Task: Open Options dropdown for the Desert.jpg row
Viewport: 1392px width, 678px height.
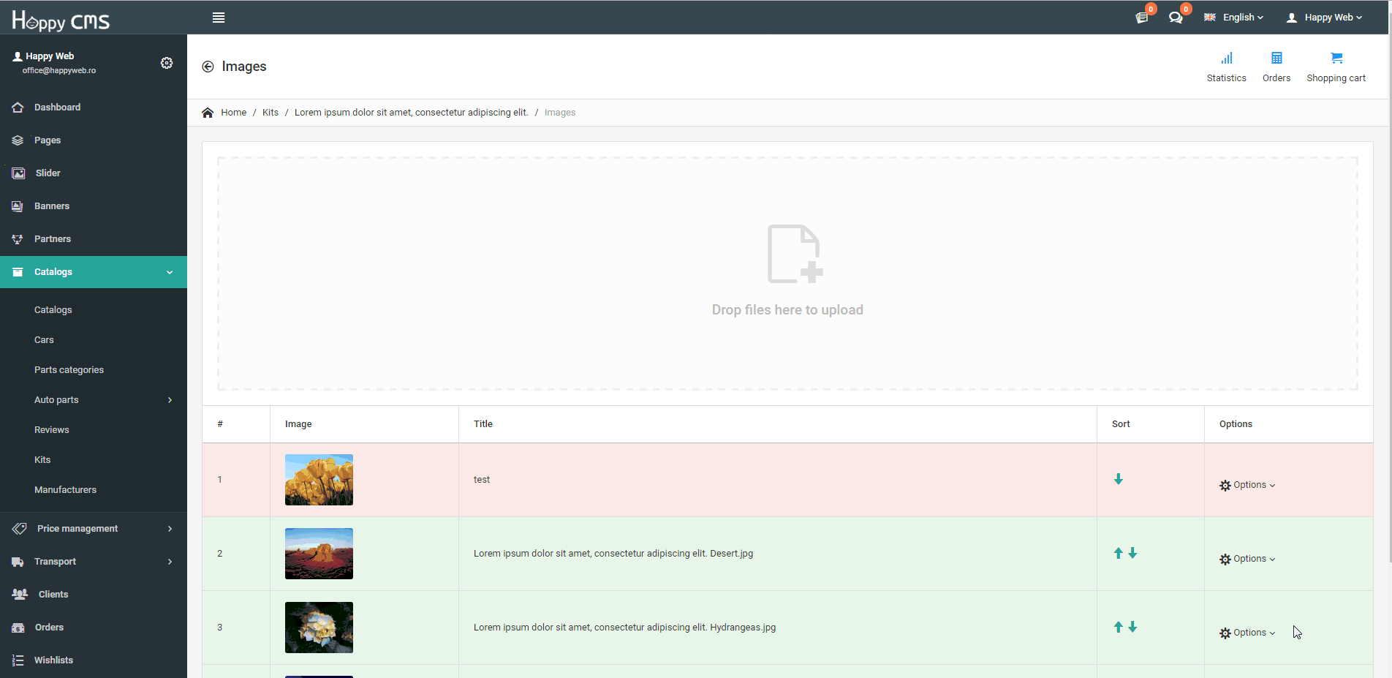Action: [1247, 559]
